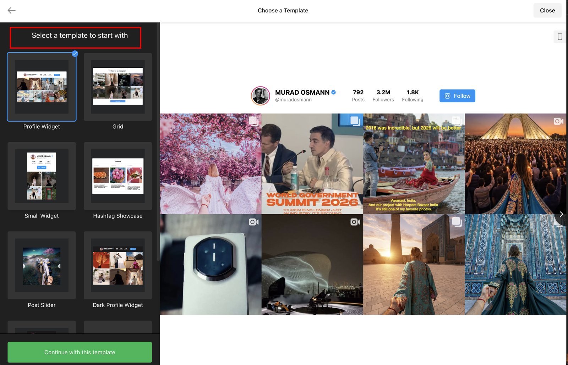The height and width of the screenshot is (365, 568).
Task: Click the 3.2M Followers counter
Action: point(383,96)
